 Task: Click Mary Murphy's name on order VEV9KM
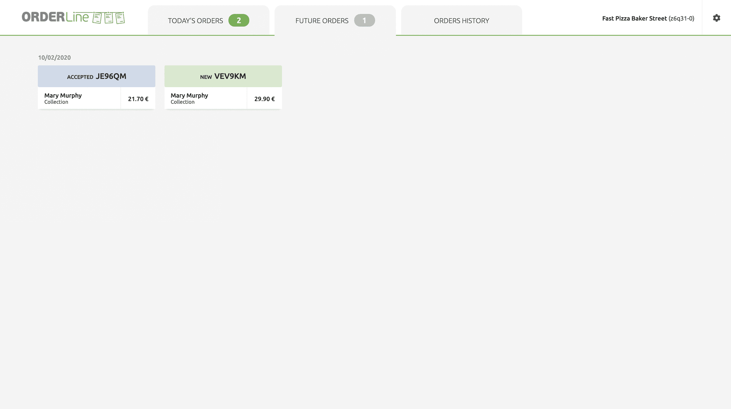189,95
